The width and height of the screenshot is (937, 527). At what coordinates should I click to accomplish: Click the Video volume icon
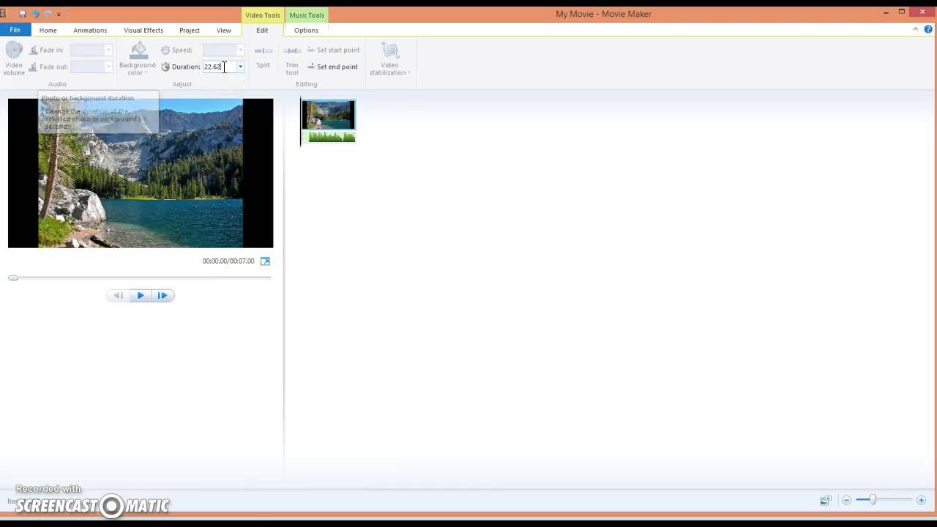(14, 51)
